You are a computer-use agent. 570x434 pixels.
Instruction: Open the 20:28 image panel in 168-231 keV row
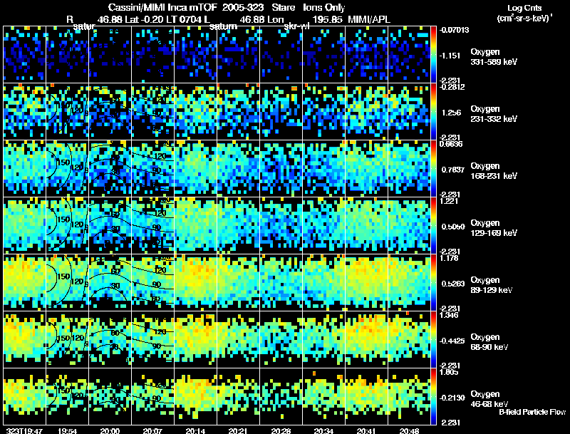pos(281,168)
